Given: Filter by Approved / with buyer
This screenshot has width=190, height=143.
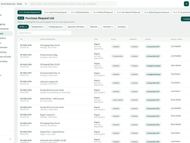Looking at the screenshot, I should coord(76,27).
